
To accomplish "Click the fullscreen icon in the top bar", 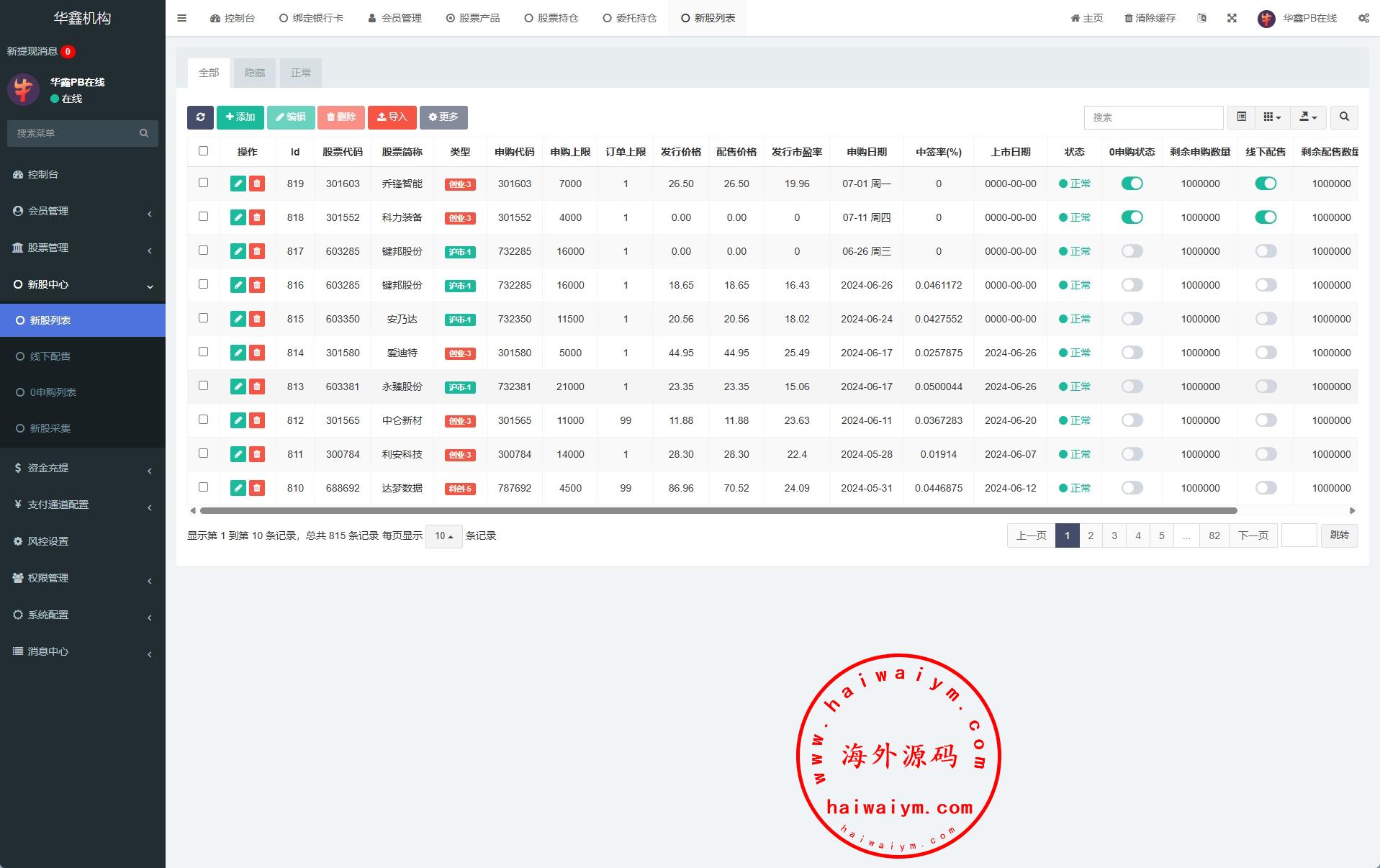I will pyautogui.click(x=1232, y=18).
